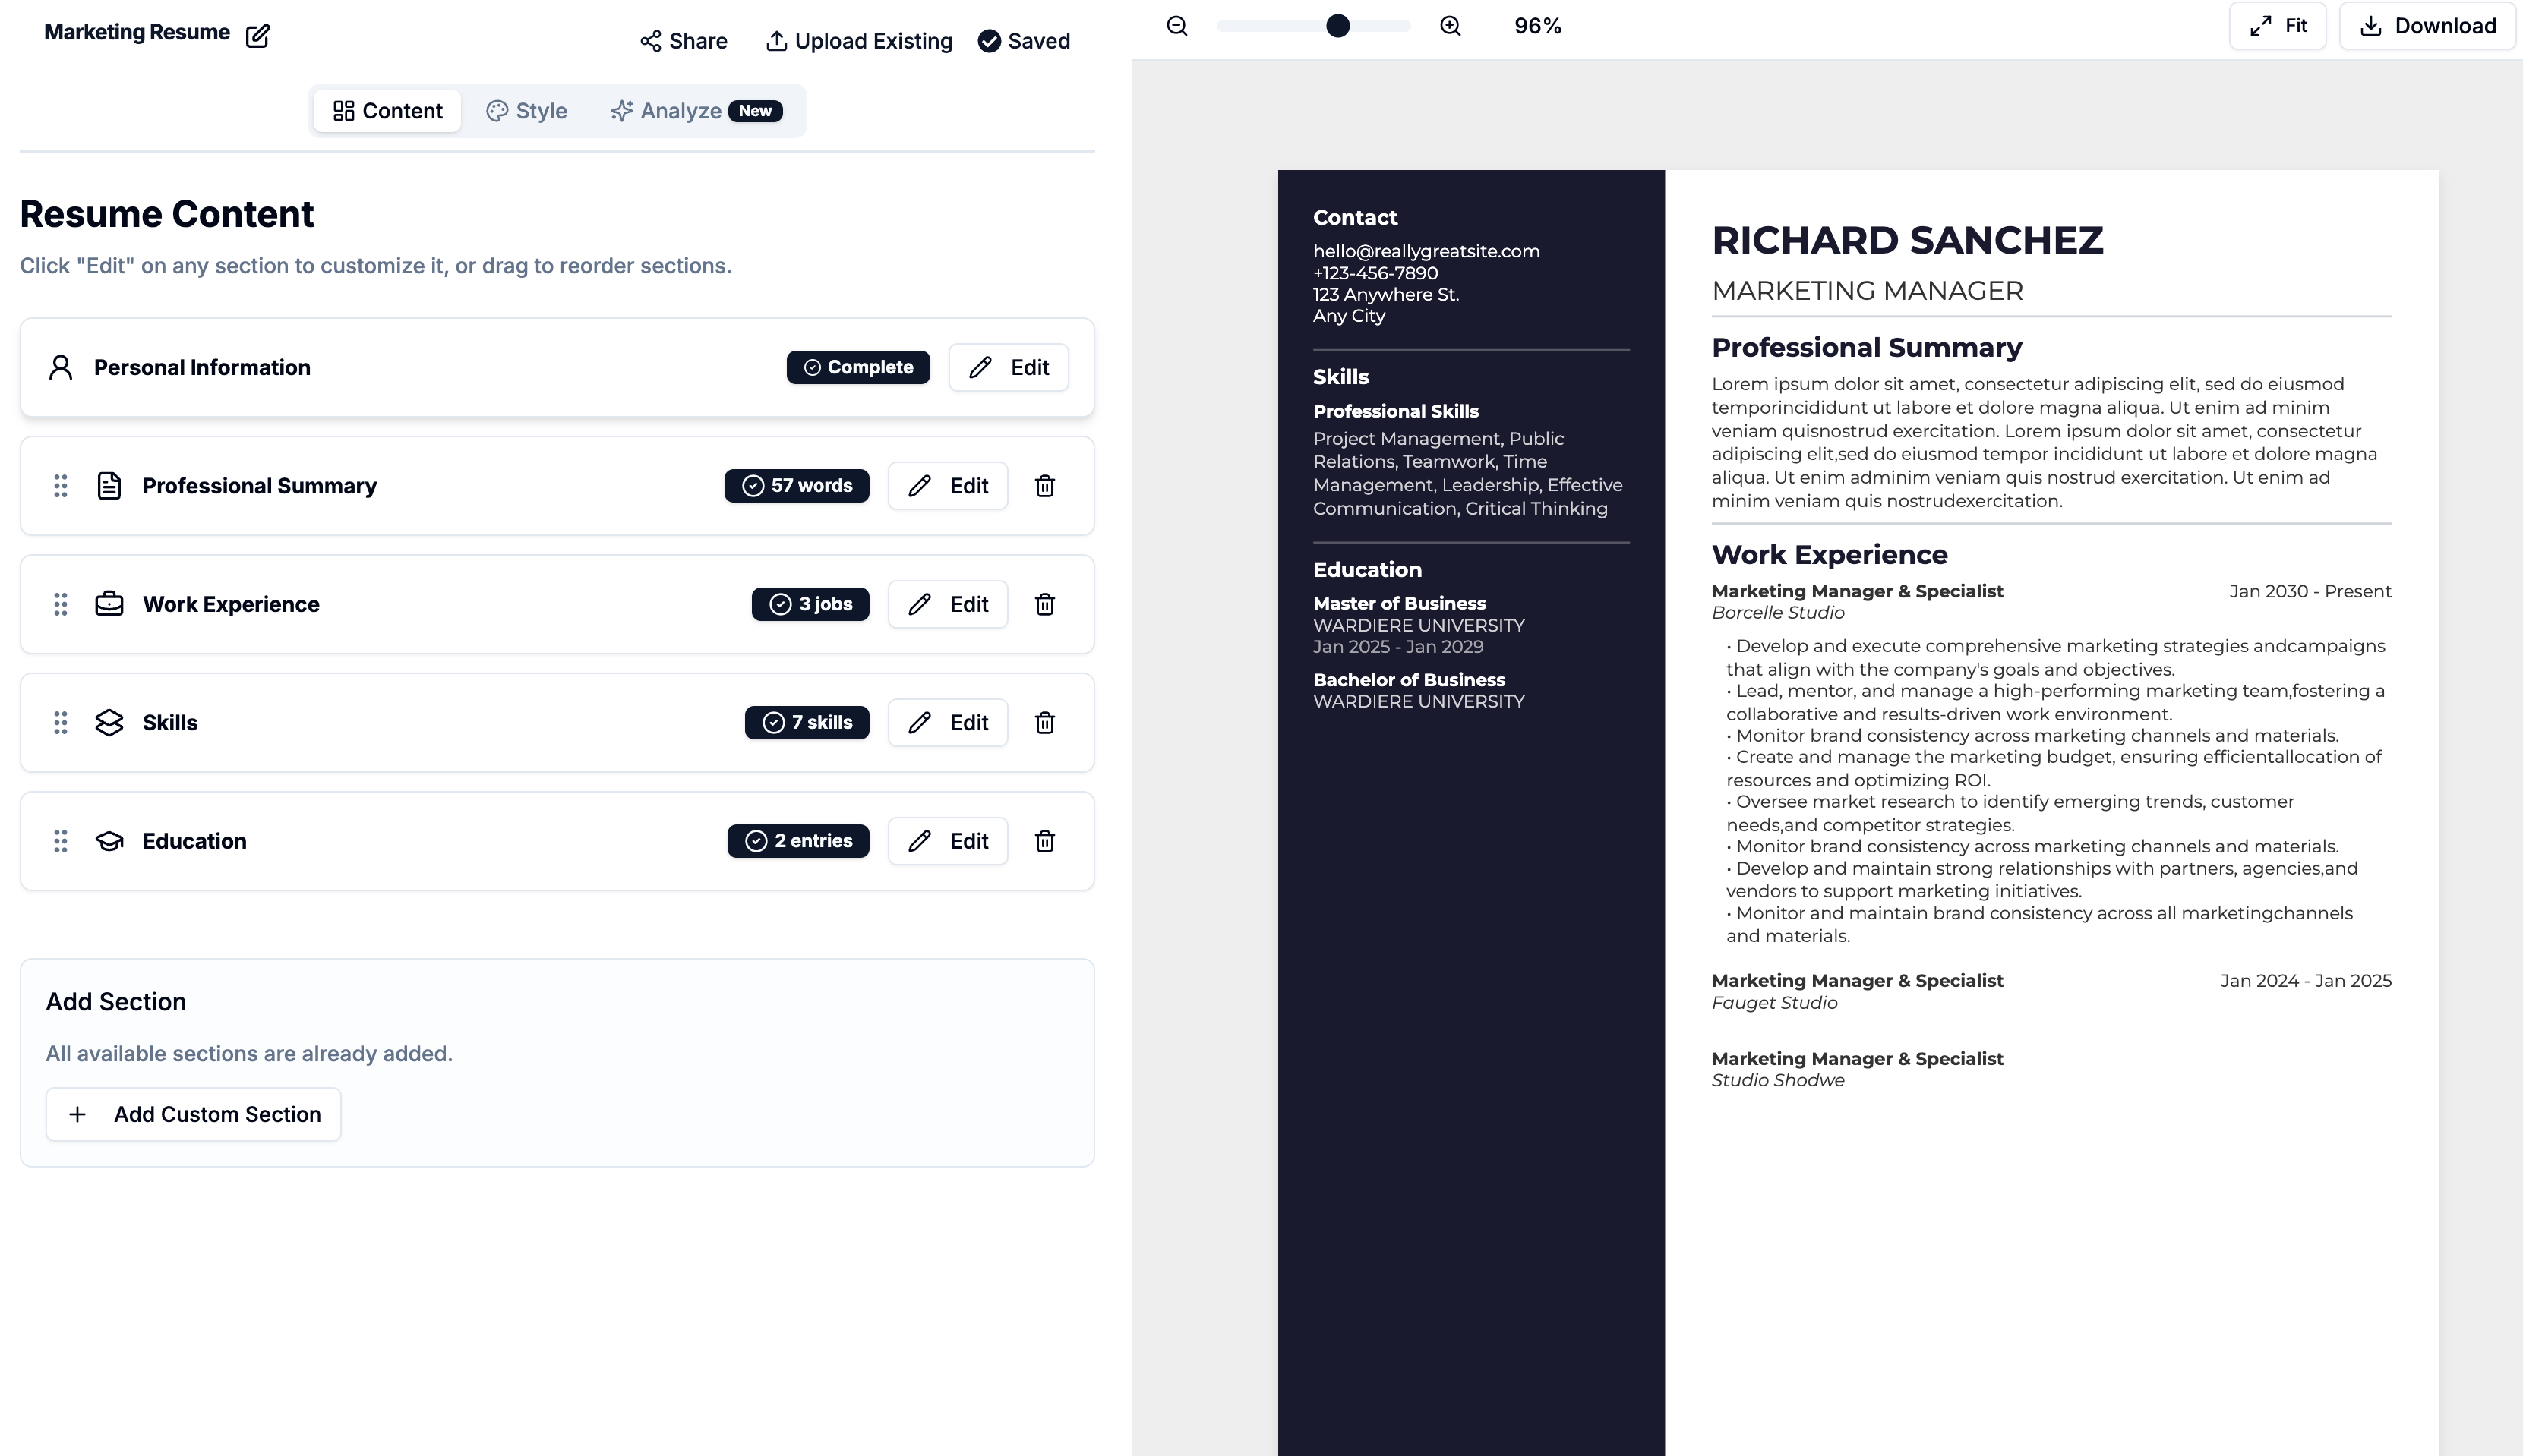Delete the Work Experience section via trash icon
This screenshot has height=1456, width=2523.
pyautogui.click(x=1044, y=604)
